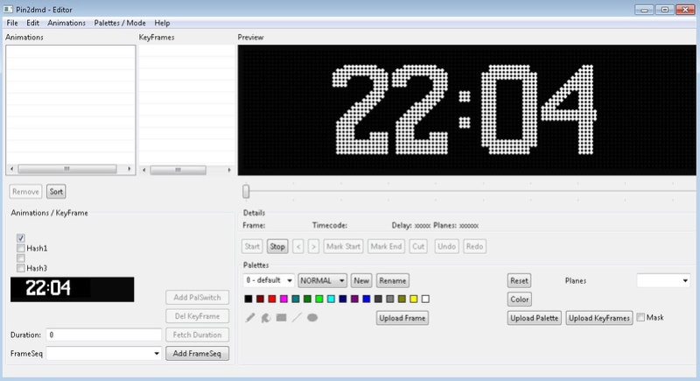Screen dimensions: 700x381
Task: Create a new palette with New button
Action: point(361,280)
